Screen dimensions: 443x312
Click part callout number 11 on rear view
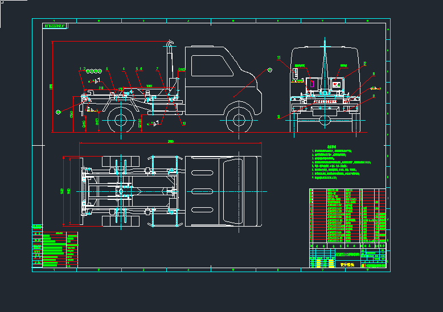(x=279, y=58)
